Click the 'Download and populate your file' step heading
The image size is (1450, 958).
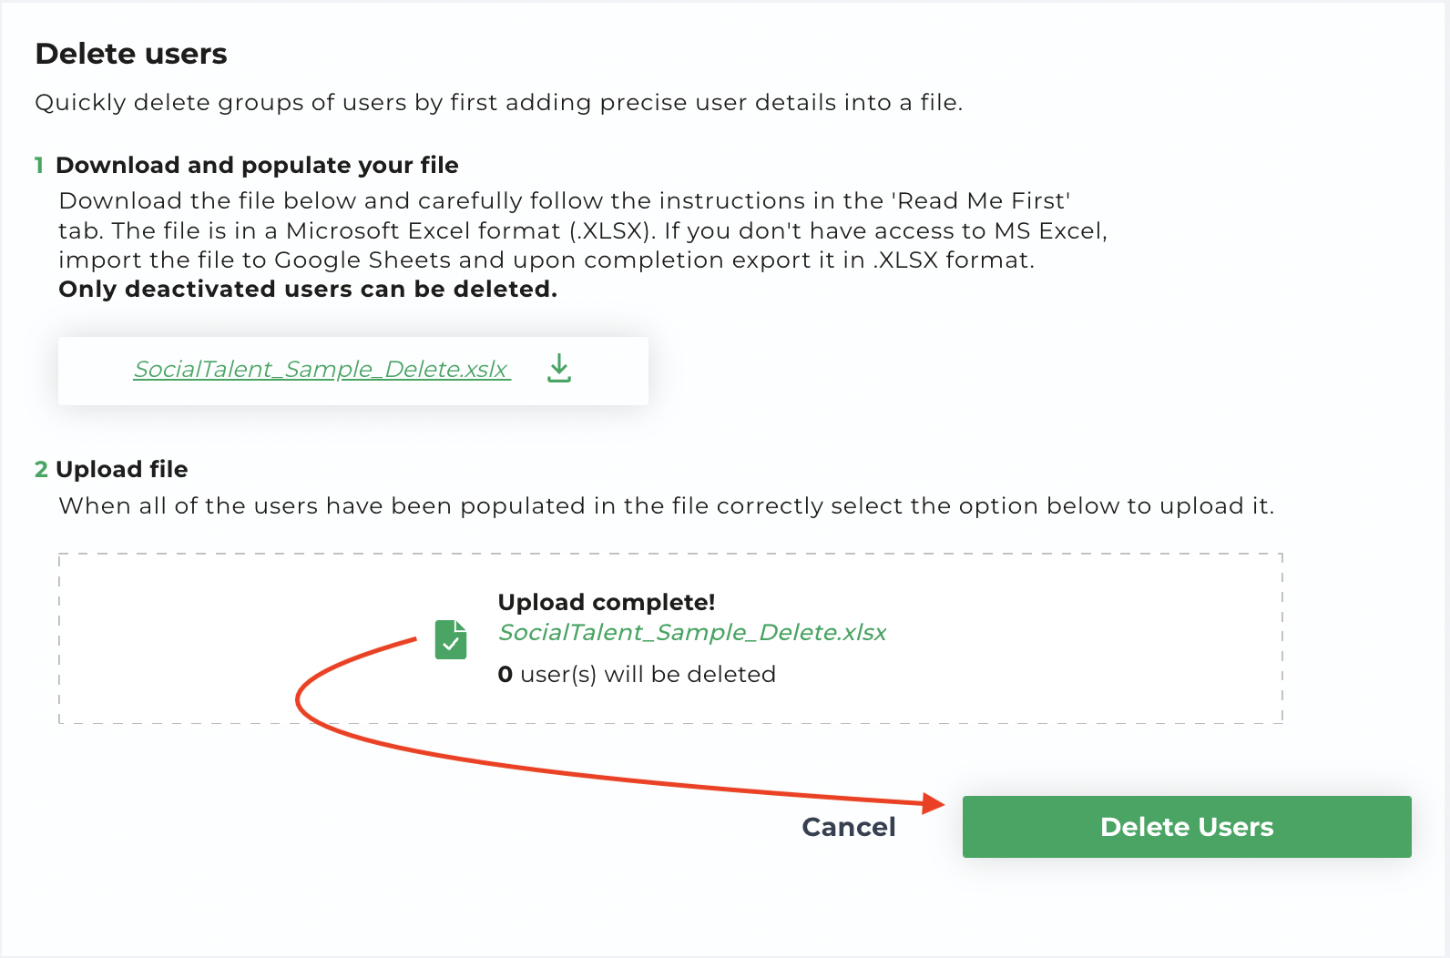click(257, 165)
